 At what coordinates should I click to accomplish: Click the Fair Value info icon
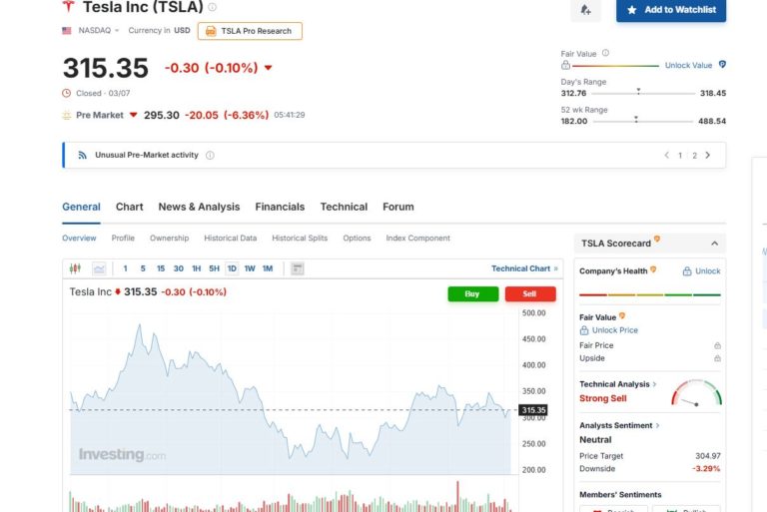[x=606, y=53]
